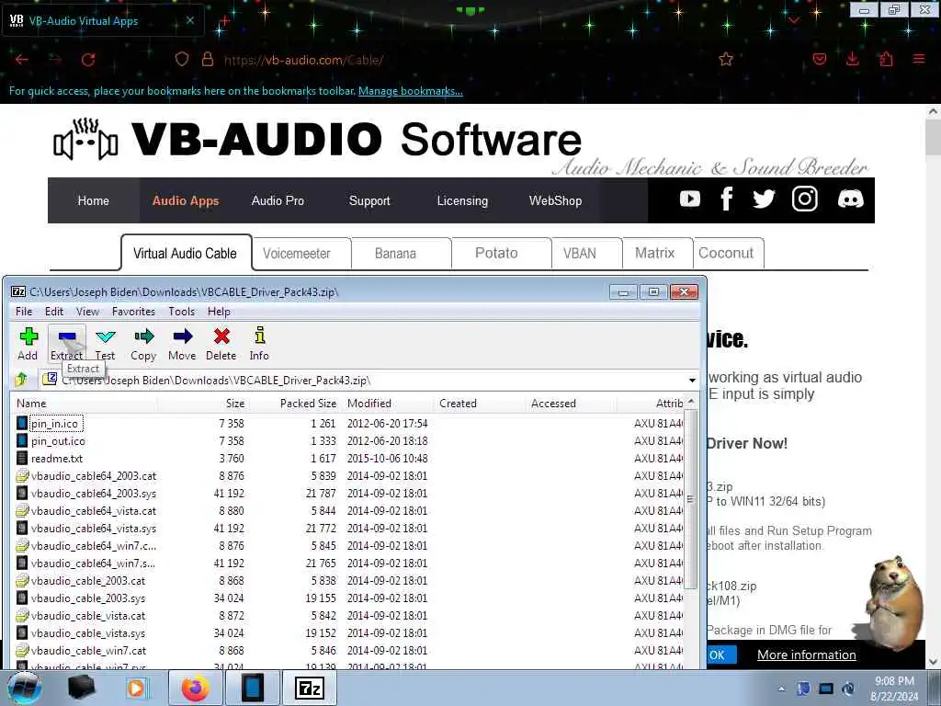Open the YouTube icon on VB-Audio site

(x=689, y=199)
